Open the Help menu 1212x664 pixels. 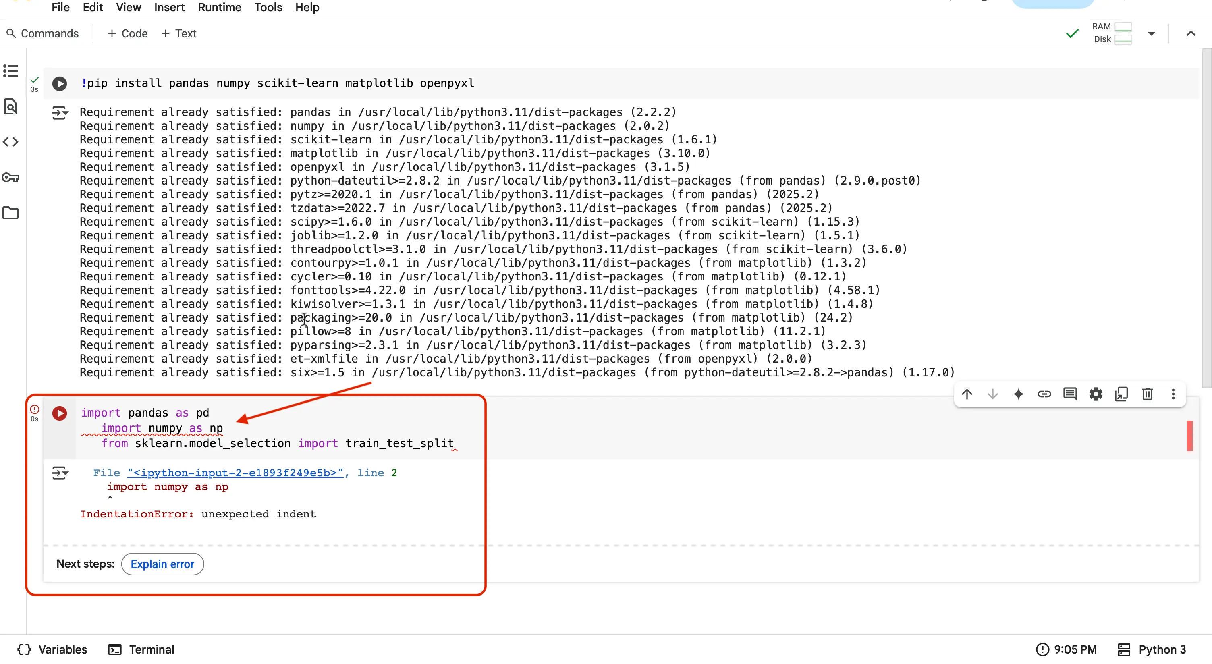(x=307, y=8)
